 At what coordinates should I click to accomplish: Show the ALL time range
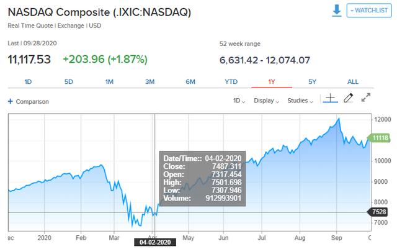point(352,82)
